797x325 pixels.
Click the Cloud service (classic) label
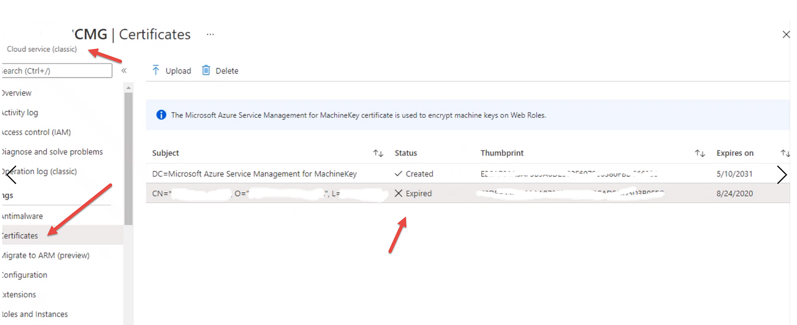[x=42, y=49]
